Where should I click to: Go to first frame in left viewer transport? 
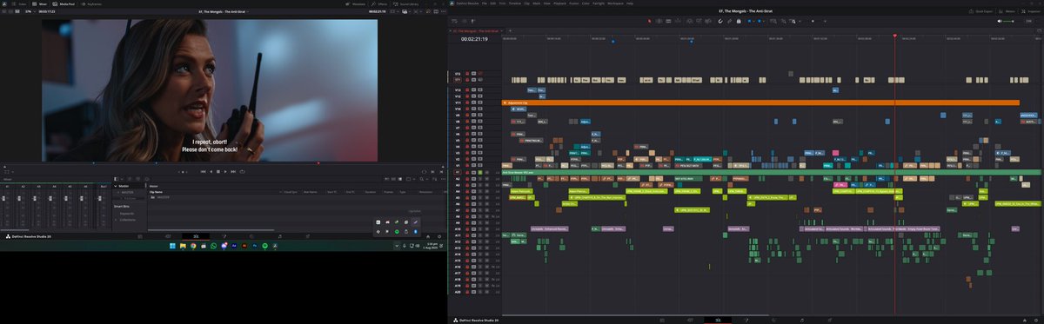tap(203, 172)
